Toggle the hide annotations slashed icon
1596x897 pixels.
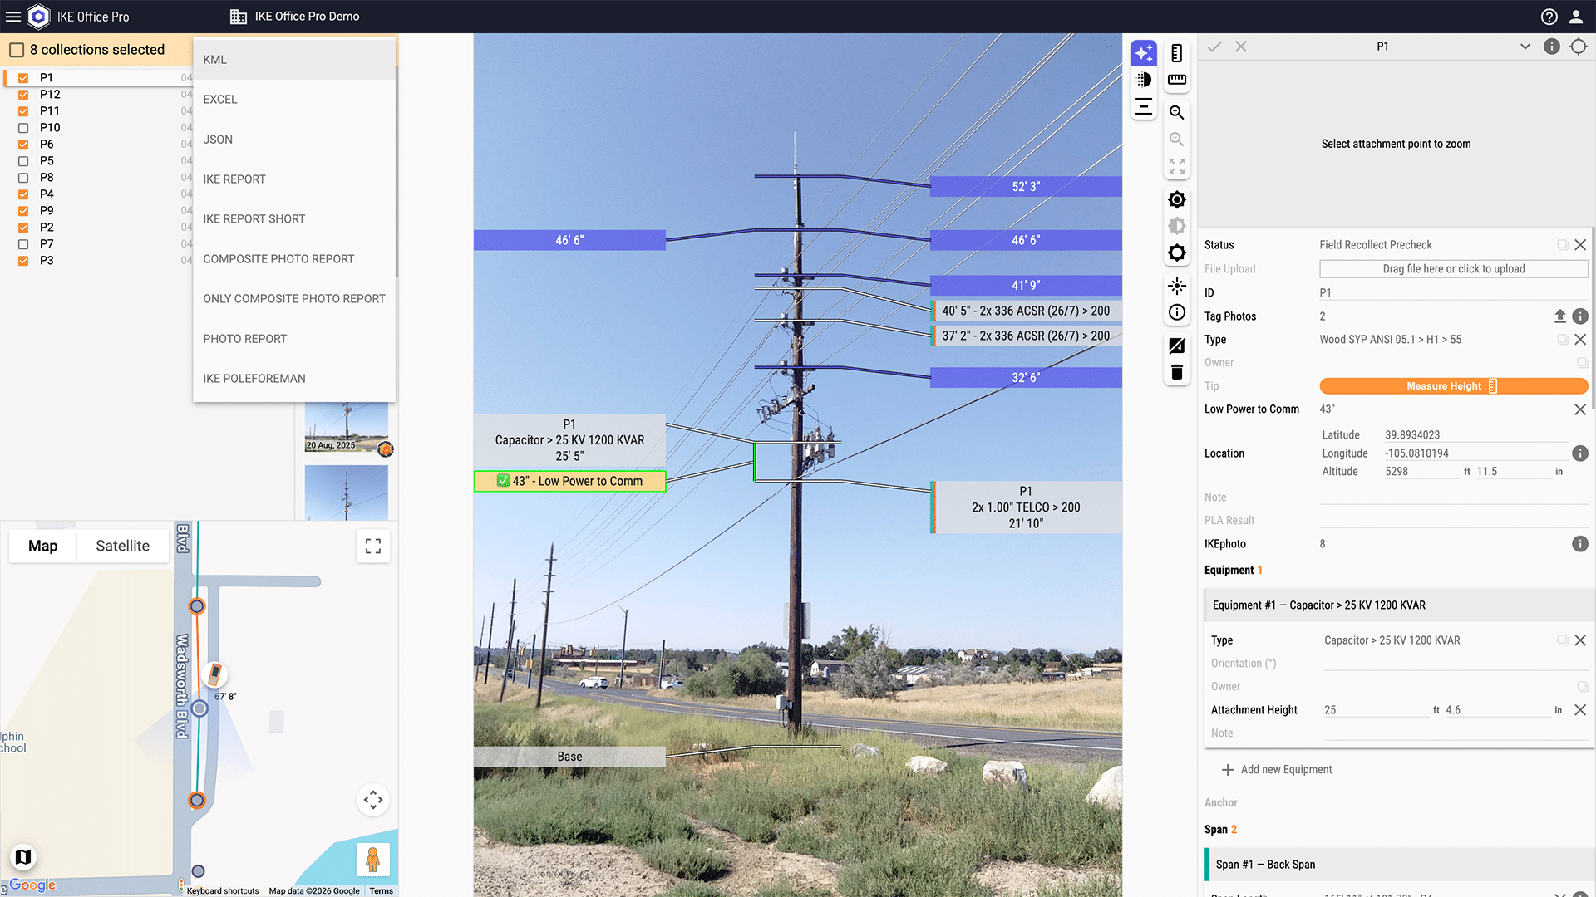[1177, 346]
